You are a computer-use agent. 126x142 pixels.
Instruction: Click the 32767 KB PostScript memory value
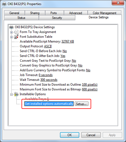click(68, 41)
